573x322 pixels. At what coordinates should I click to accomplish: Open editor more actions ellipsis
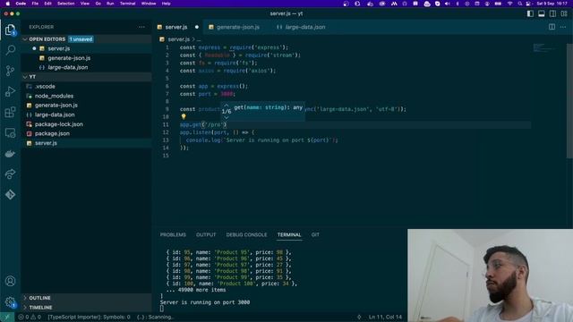pyautogui.click(x=563, y=27)
